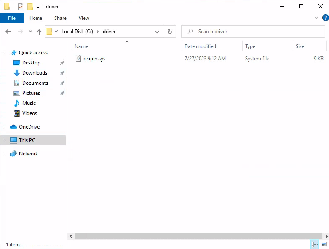This screenshot has width=329, height=249.
Task: Click the pin icon beside Documents
Action: point(62,83)
